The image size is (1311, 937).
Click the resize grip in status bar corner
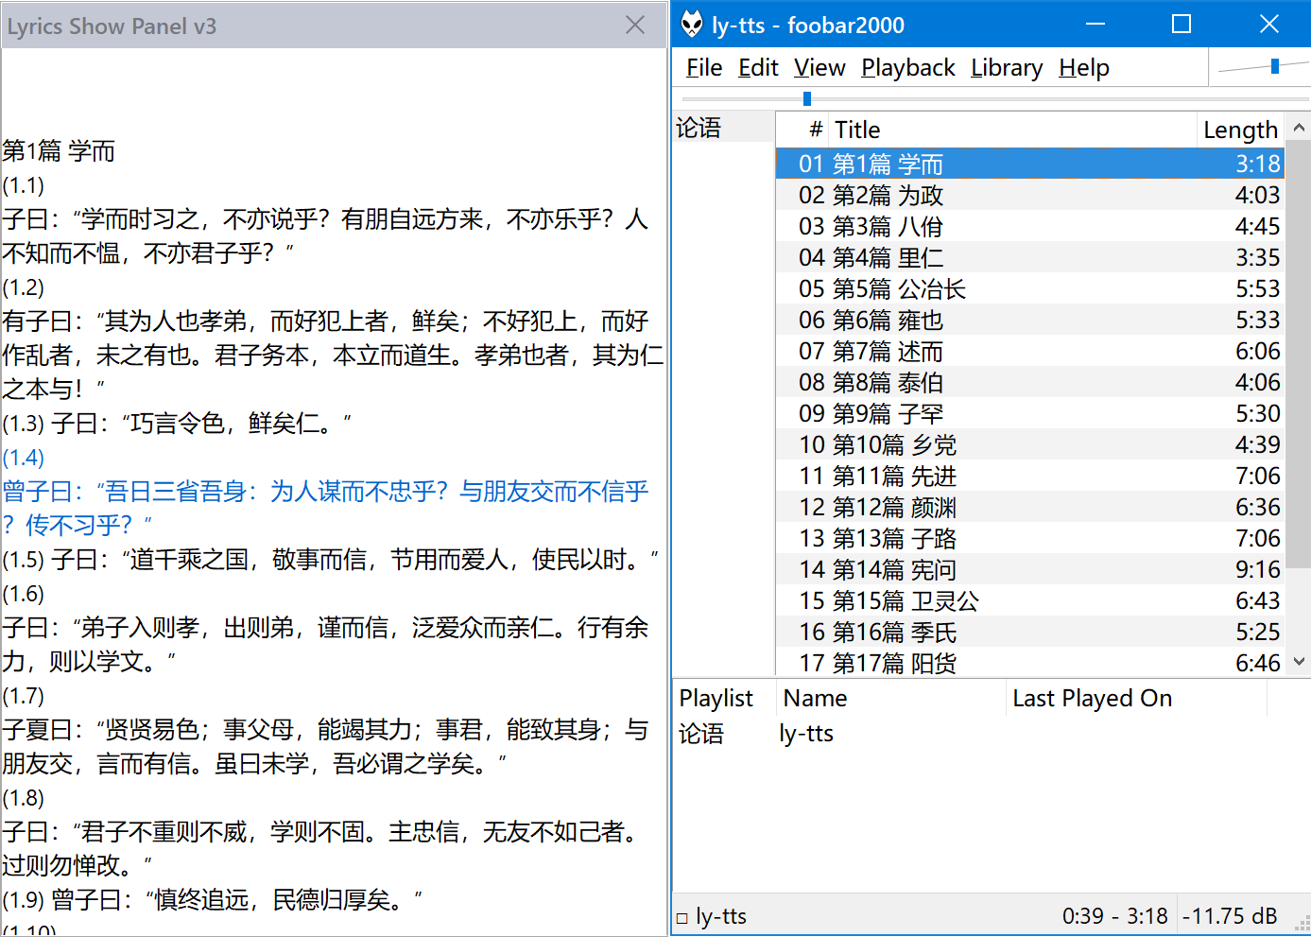pos(1302,925)
